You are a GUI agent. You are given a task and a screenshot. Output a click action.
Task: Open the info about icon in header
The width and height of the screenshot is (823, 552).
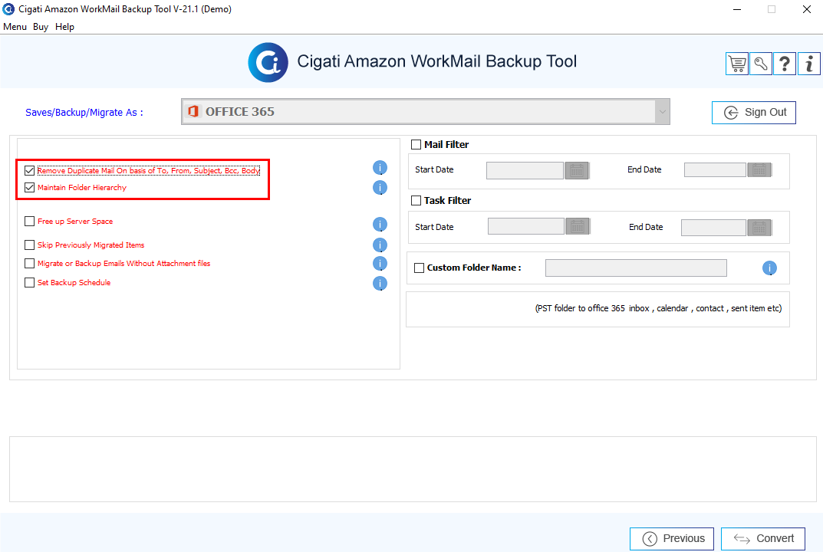pyautogui.click(x=809, y=64)
